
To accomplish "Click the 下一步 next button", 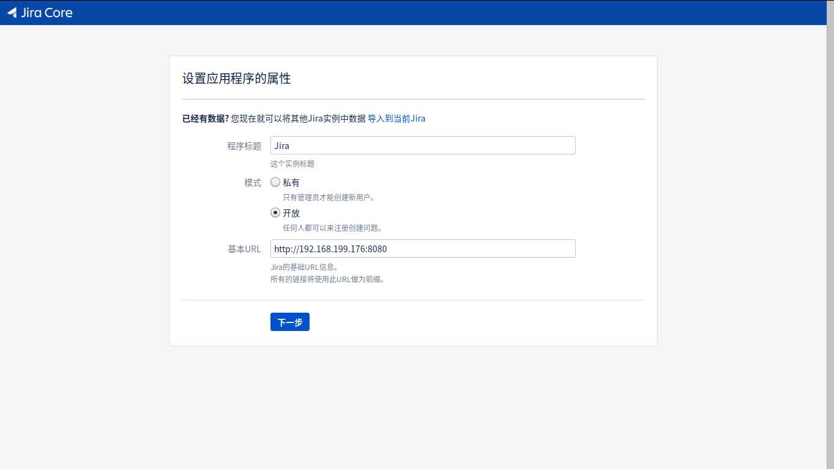I will coord(290,322).
